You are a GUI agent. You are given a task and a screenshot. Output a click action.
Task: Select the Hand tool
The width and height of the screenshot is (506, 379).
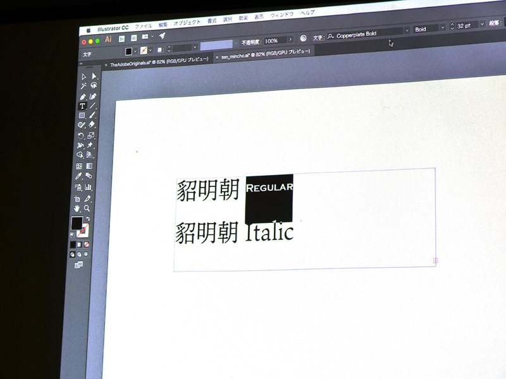[77, 208]
